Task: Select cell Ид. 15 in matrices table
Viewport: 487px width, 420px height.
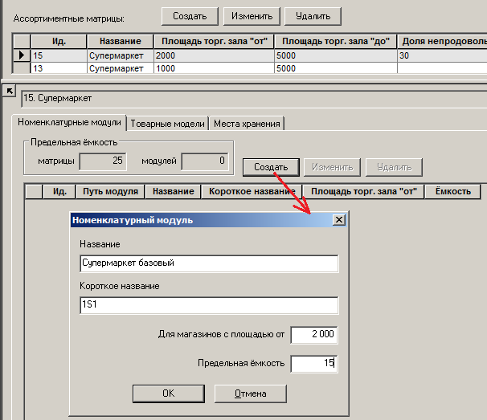Action: coord(59,55)
